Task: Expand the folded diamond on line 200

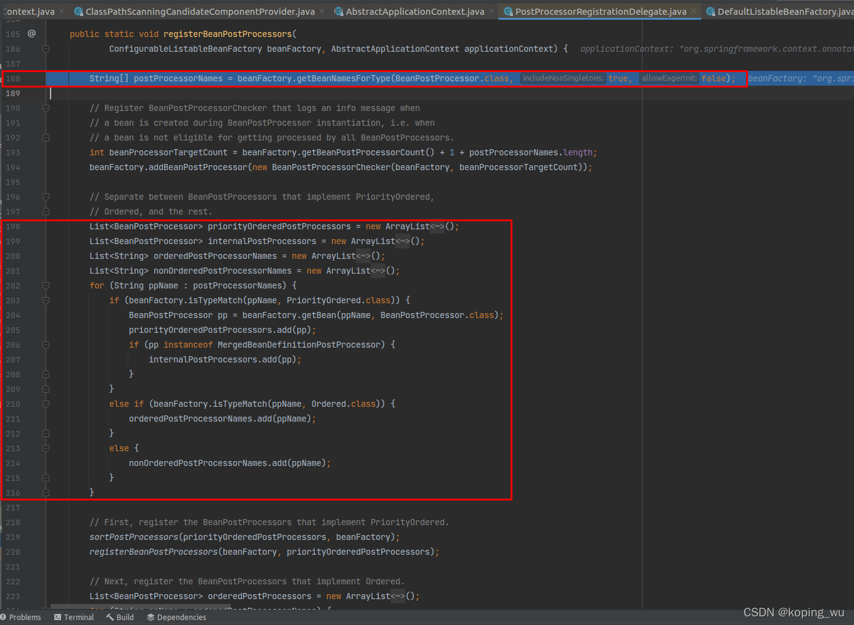Action: (363, 256)
